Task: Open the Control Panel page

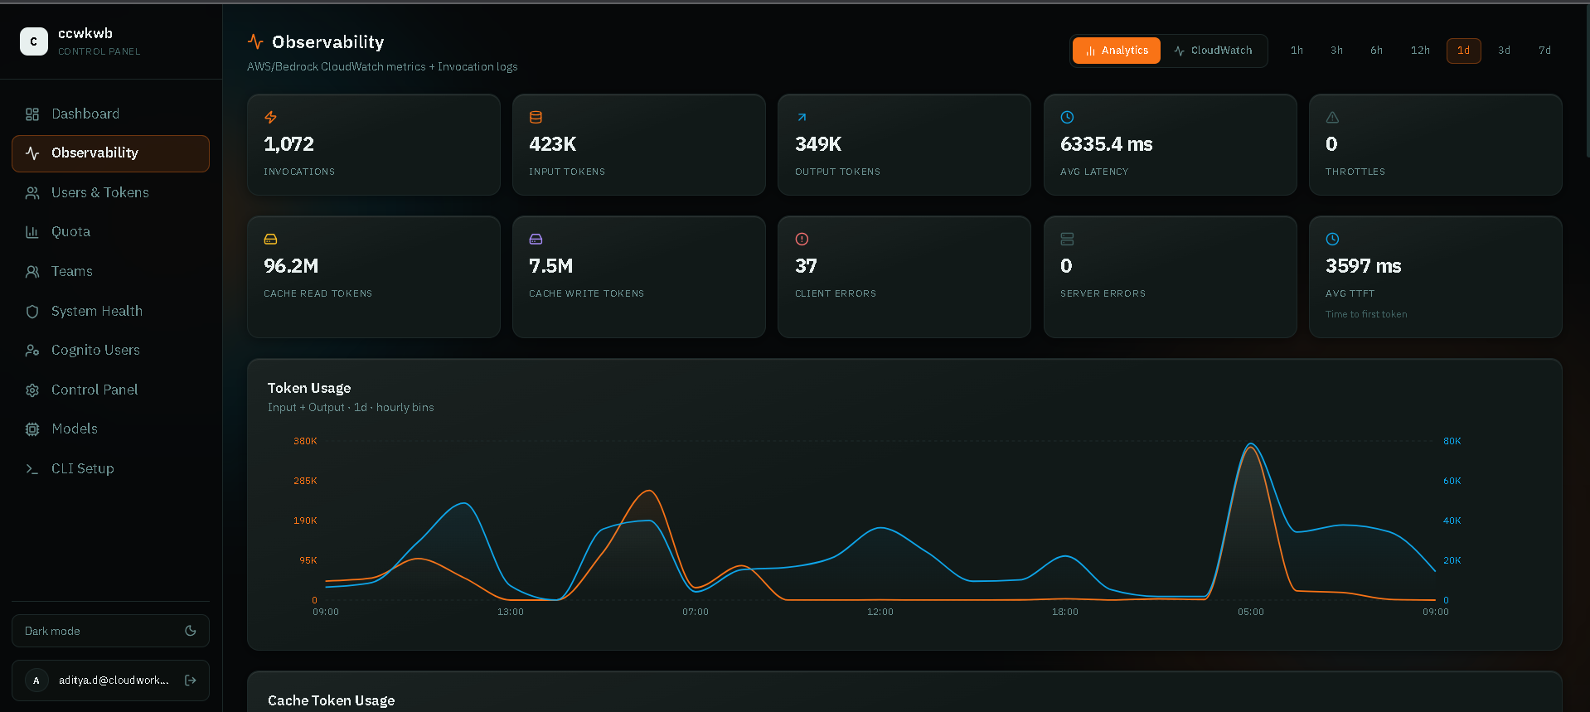Action: (x=110, y=390)
